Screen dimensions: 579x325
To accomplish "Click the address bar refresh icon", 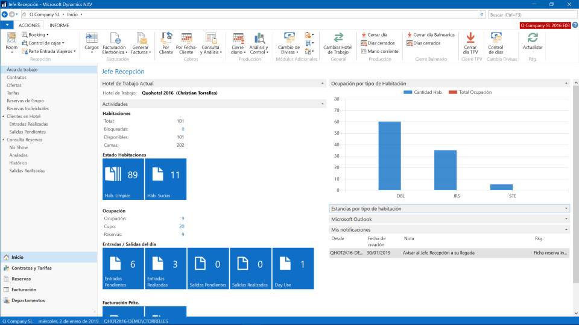I will tap(481, 14).
